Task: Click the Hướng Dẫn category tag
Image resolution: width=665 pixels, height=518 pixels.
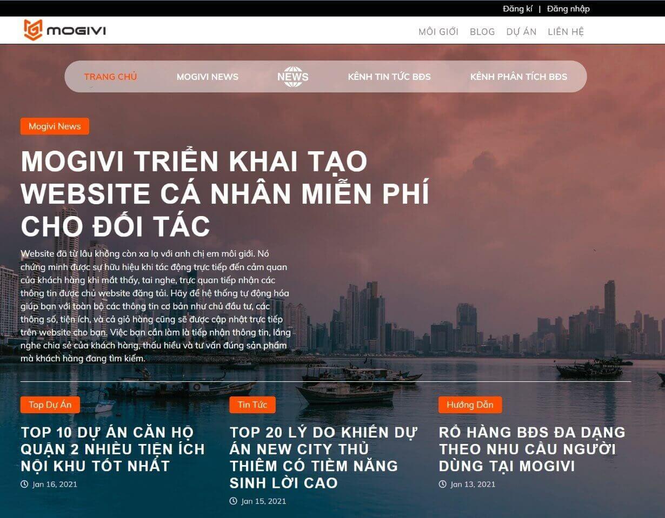Action: click(470, 405)
